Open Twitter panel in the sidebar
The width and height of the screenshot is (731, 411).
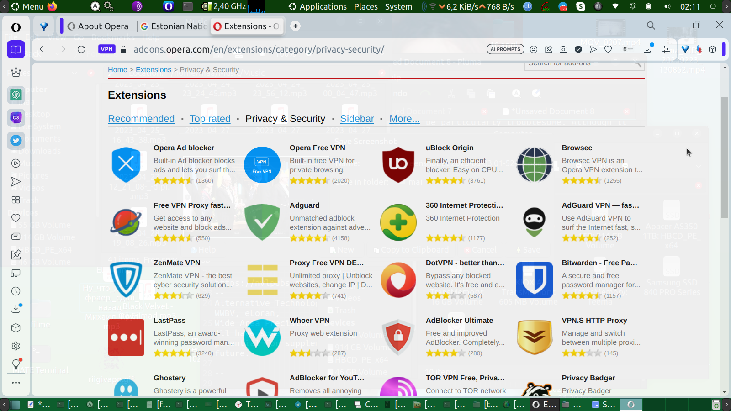[16, 140]
